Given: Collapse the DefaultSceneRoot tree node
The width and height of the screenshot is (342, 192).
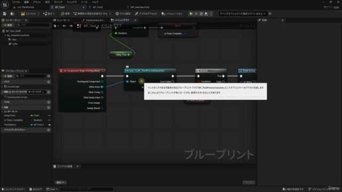Looking at the screenshot, I should click(5, 35).
